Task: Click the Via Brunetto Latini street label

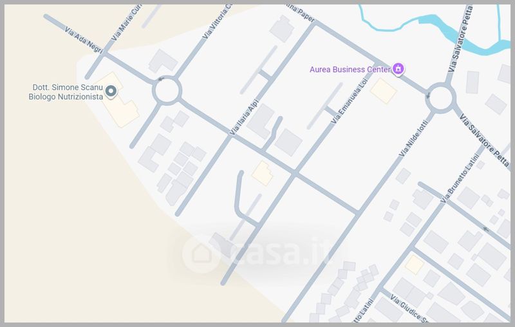Action: (460, 178)
